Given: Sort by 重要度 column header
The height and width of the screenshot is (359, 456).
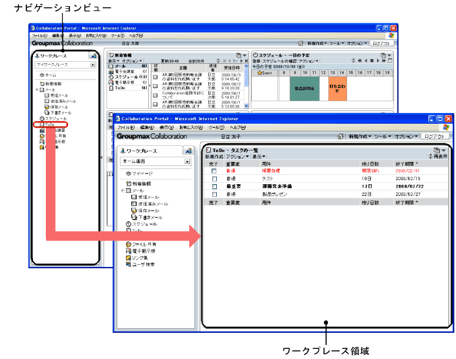Looking at the screenshot, I should (x=232, y=164).
